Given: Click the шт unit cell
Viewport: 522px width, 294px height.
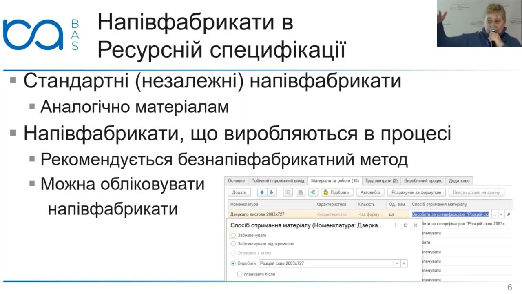Looking at the screenshot, I should (398, 214).
